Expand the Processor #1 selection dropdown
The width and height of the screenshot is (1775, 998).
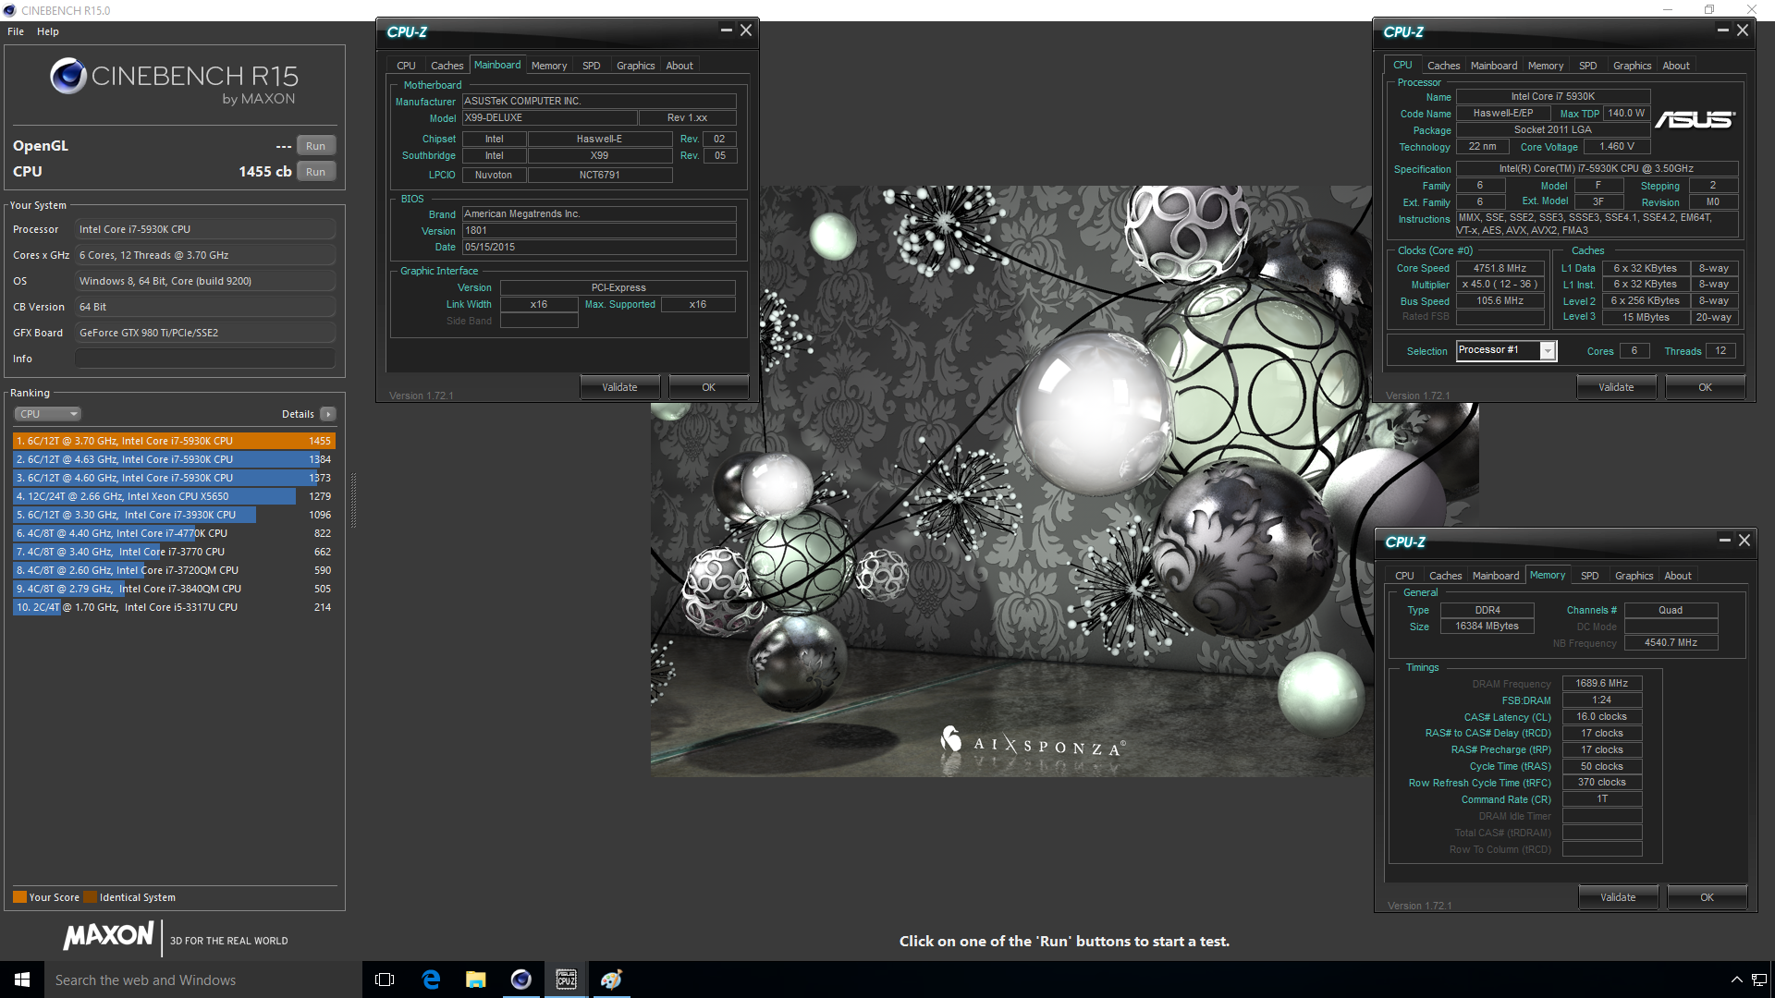click(x=1547, y=350)
